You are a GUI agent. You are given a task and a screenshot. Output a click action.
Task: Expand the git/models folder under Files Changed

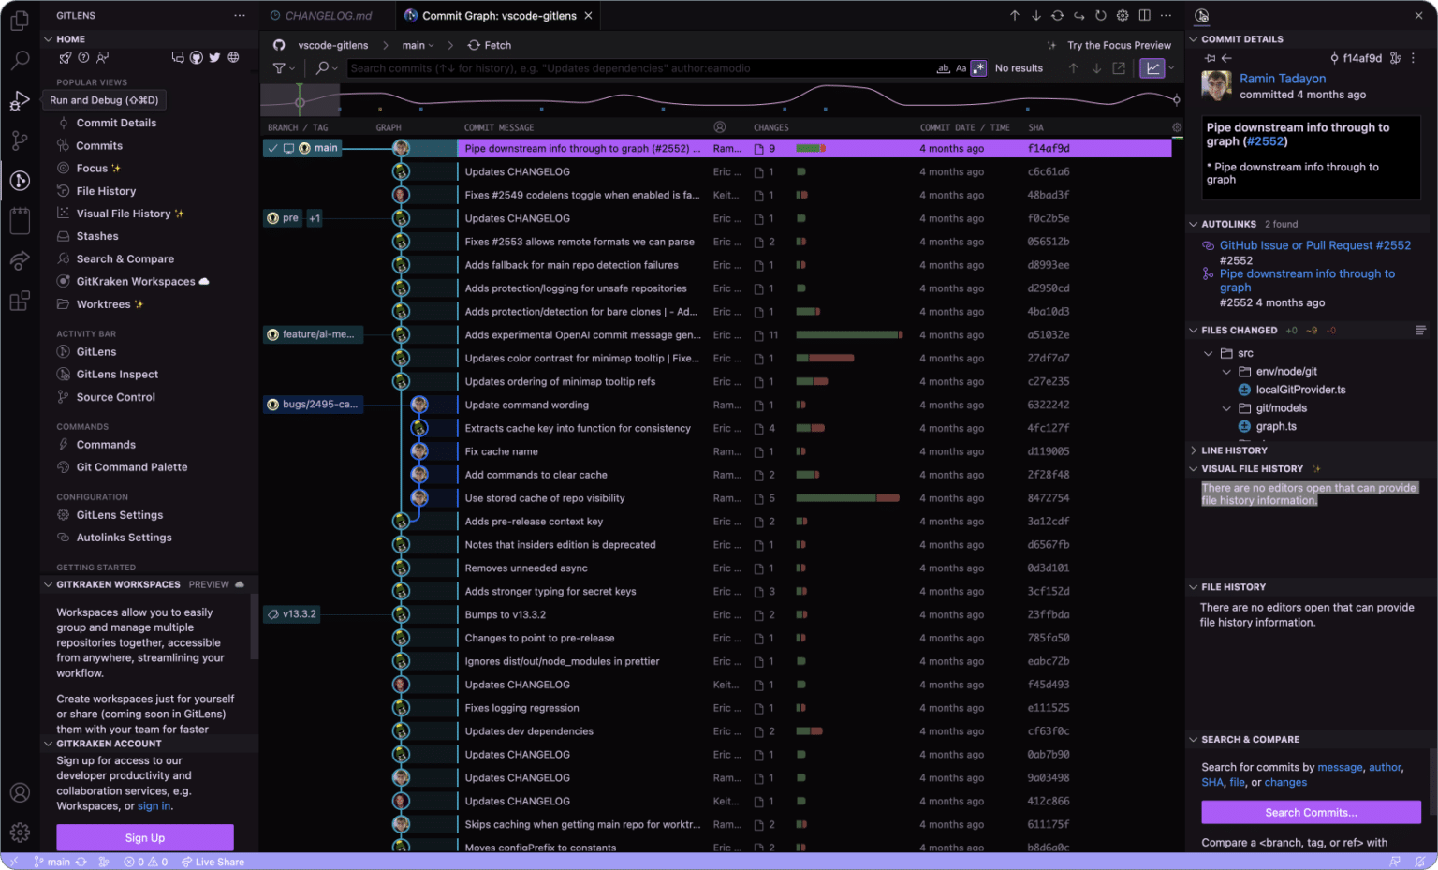coord(1226,407)
